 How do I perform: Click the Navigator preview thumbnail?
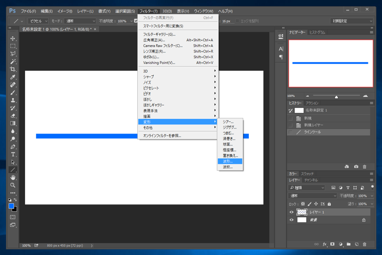(331, 63)
